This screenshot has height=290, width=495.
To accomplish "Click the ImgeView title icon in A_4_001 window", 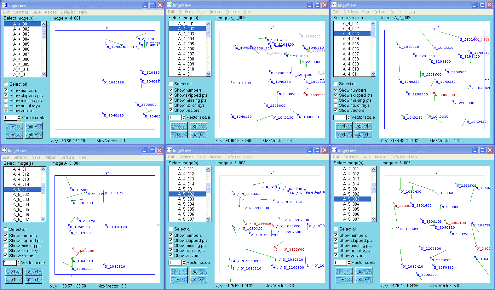I will click(x=4, y=5).
